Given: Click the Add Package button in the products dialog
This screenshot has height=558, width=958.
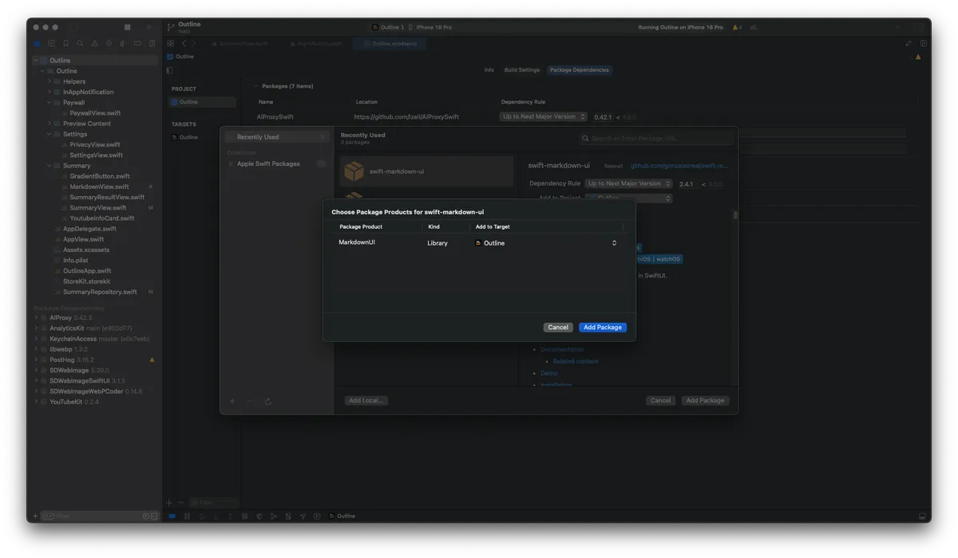Looking at the screenshot, I should (x=603, y=328).
